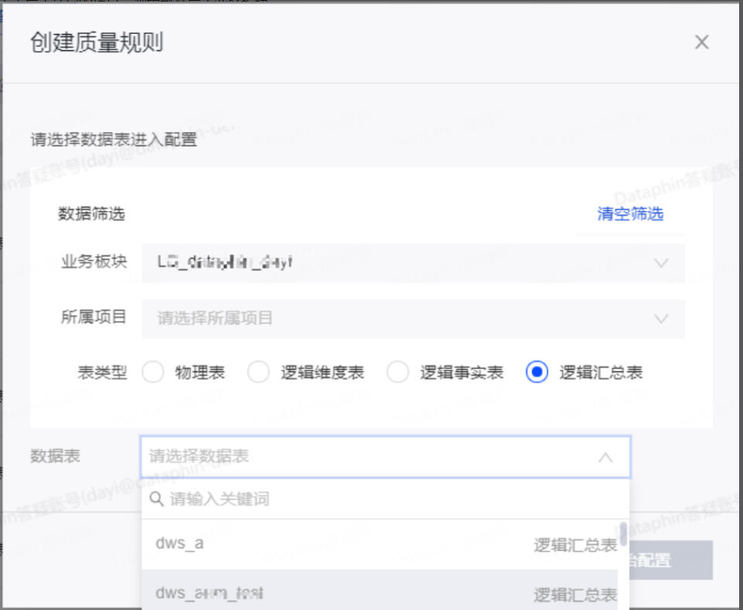Choose the 逻辑维度表 table type
The image size is (743, 610).
(258, 373)
